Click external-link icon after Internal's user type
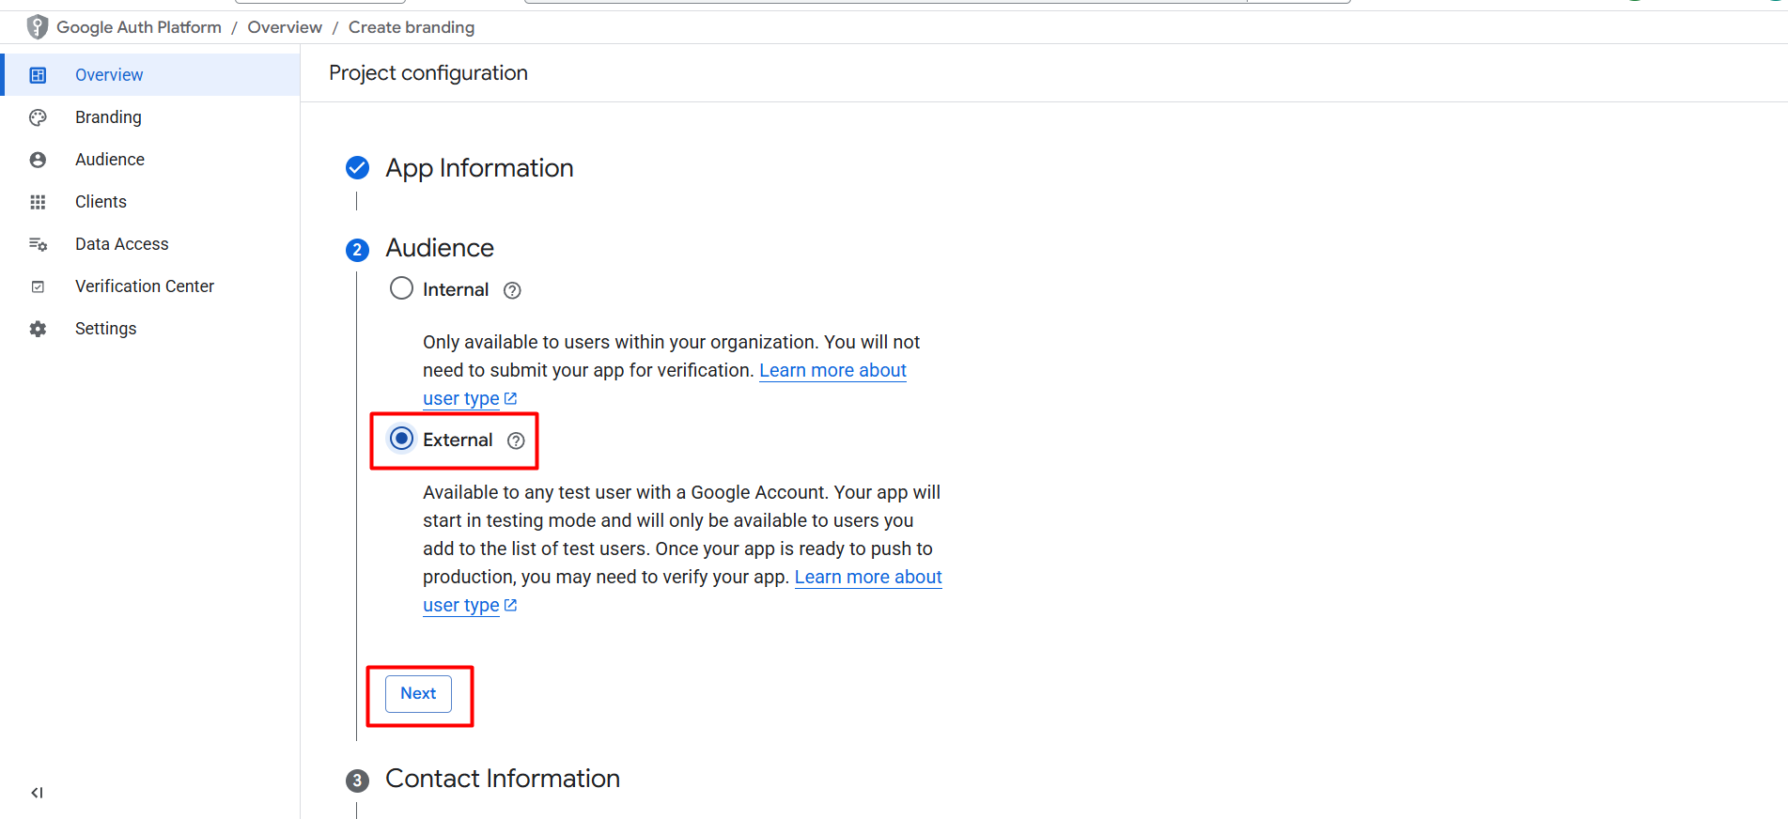Image resolution: width=1788 pixels, height=819 pixels. [510, 398]
